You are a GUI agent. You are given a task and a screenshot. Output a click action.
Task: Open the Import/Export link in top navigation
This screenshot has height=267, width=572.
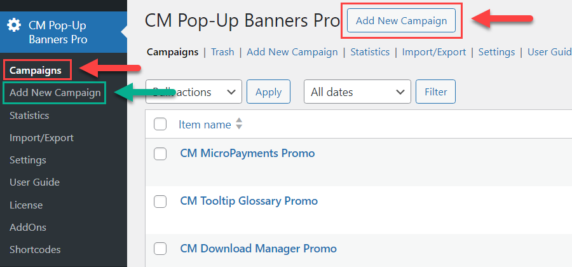[434, 52]
